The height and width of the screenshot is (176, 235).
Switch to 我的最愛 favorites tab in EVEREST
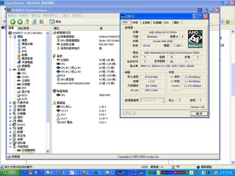point(23,28)
